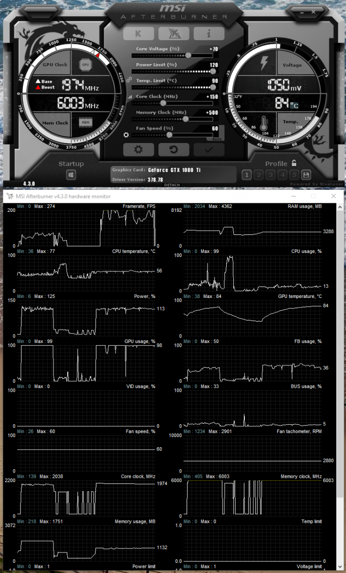Image resolution: width=346 pixels, height=573 pixels.
Task: Click the Memory Clock slider handle
Action: pyautogui.click(x=185, y=119)
